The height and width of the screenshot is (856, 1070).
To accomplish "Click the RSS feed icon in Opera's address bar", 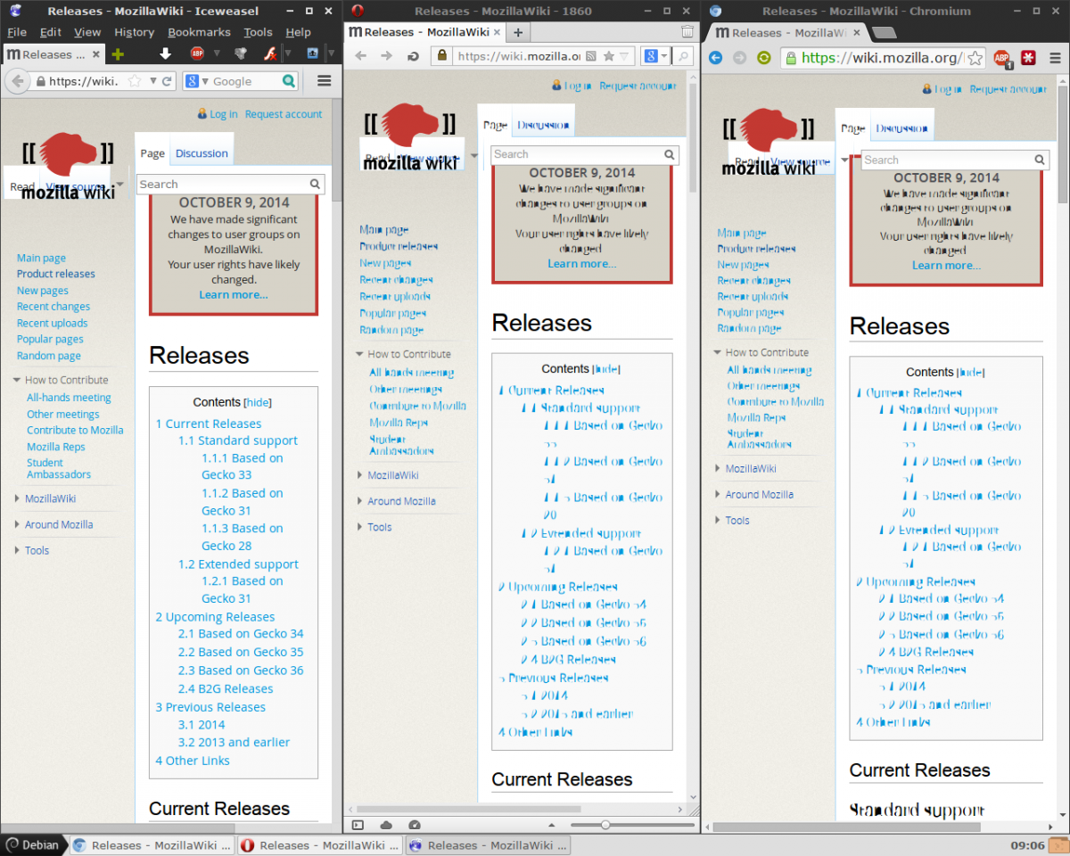I will coord(590,56).
